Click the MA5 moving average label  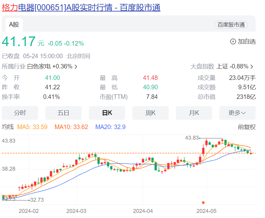click(32, 127)
